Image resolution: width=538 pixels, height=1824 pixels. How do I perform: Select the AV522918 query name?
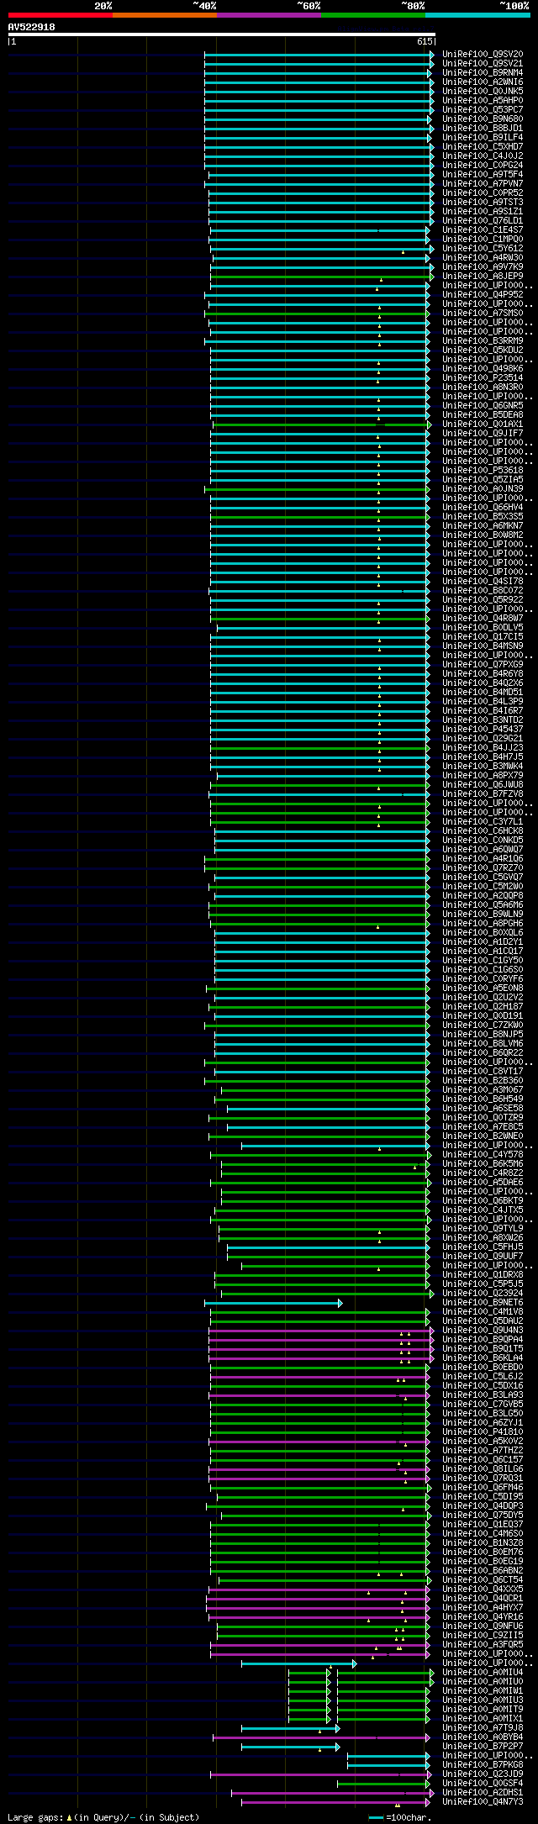pos(32,27)
